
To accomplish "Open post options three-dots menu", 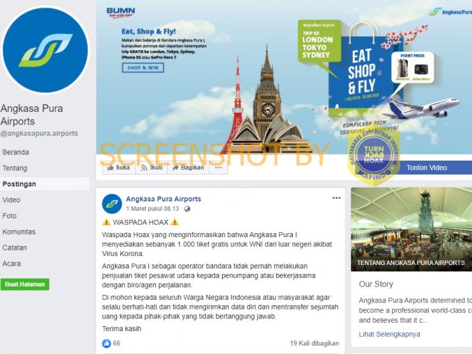I will [x=336, y=198].
